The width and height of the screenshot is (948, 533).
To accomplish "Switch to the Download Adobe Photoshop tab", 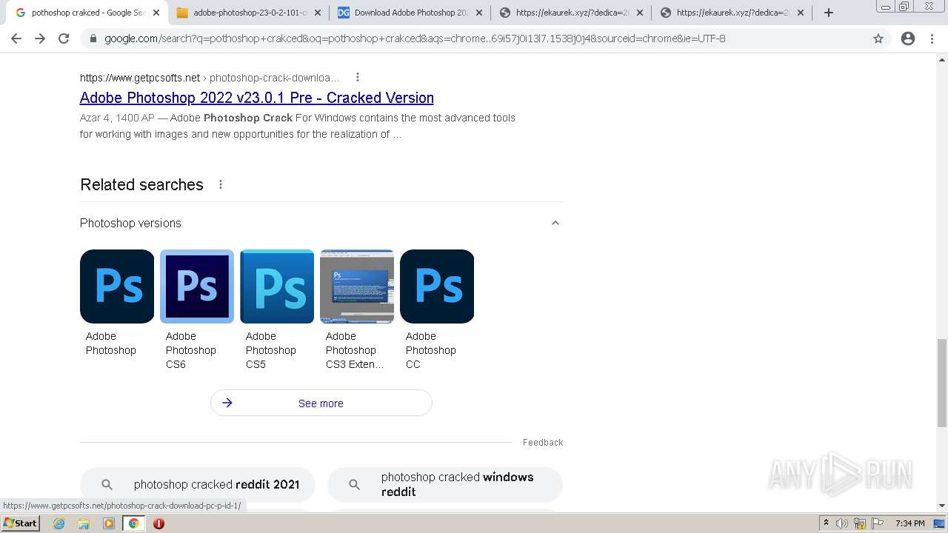I will point(410,13).
